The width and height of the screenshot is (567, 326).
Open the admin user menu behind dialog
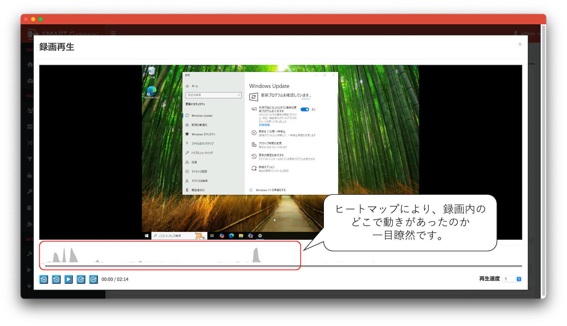click(527, 34)
